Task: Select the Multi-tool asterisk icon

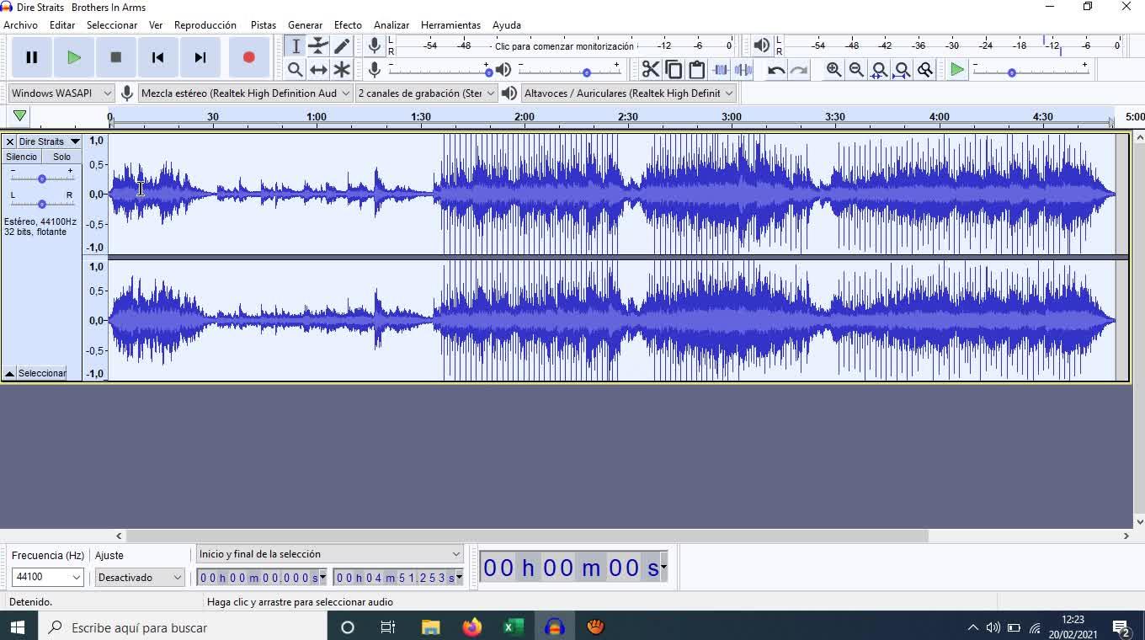Action: (x=342, y=70)
